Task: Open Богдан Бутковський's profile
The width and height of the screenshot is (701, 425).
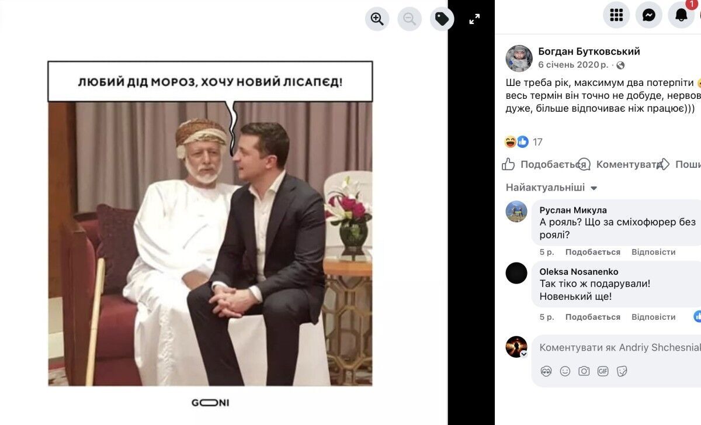Action: pyautogui.click(x=590, y=51)
